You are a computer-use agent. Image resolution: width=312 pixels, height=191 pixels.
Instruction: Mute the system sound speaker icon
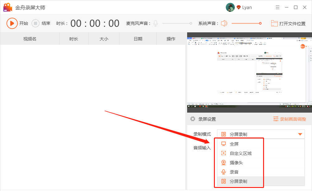[224, 23]
